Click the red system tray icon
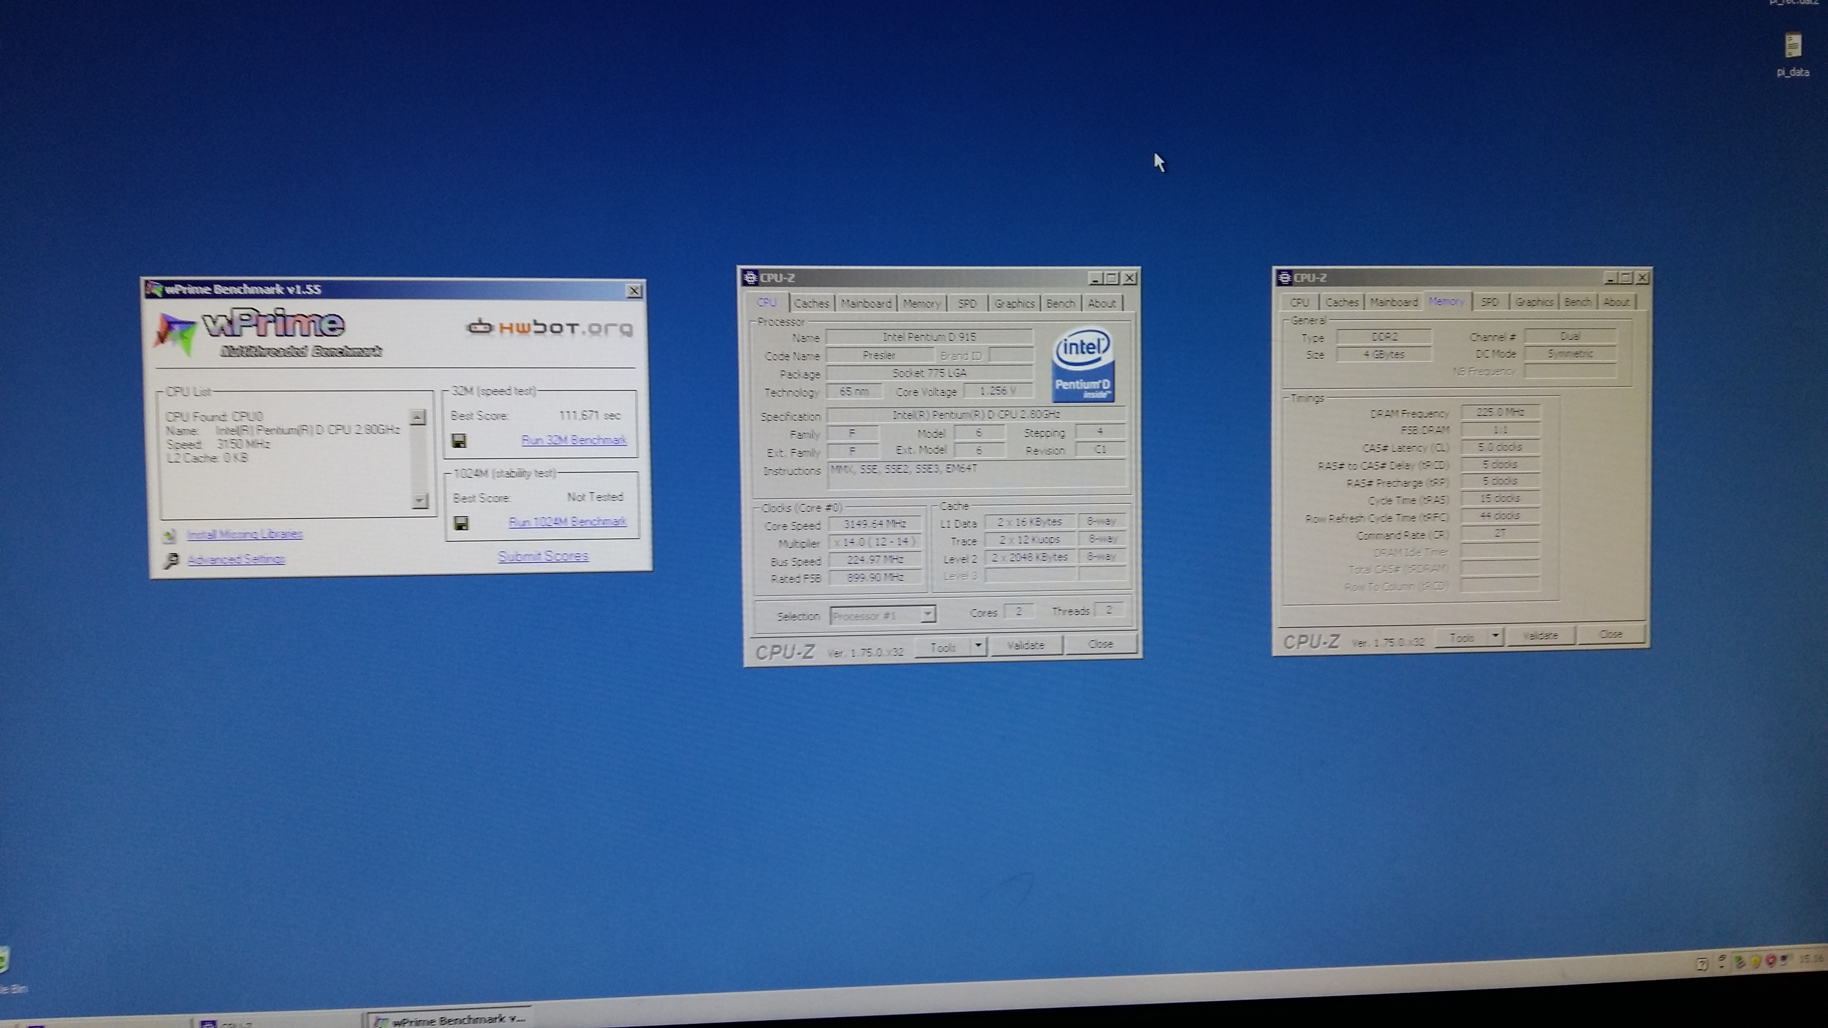 click(x=1770, y=961)
